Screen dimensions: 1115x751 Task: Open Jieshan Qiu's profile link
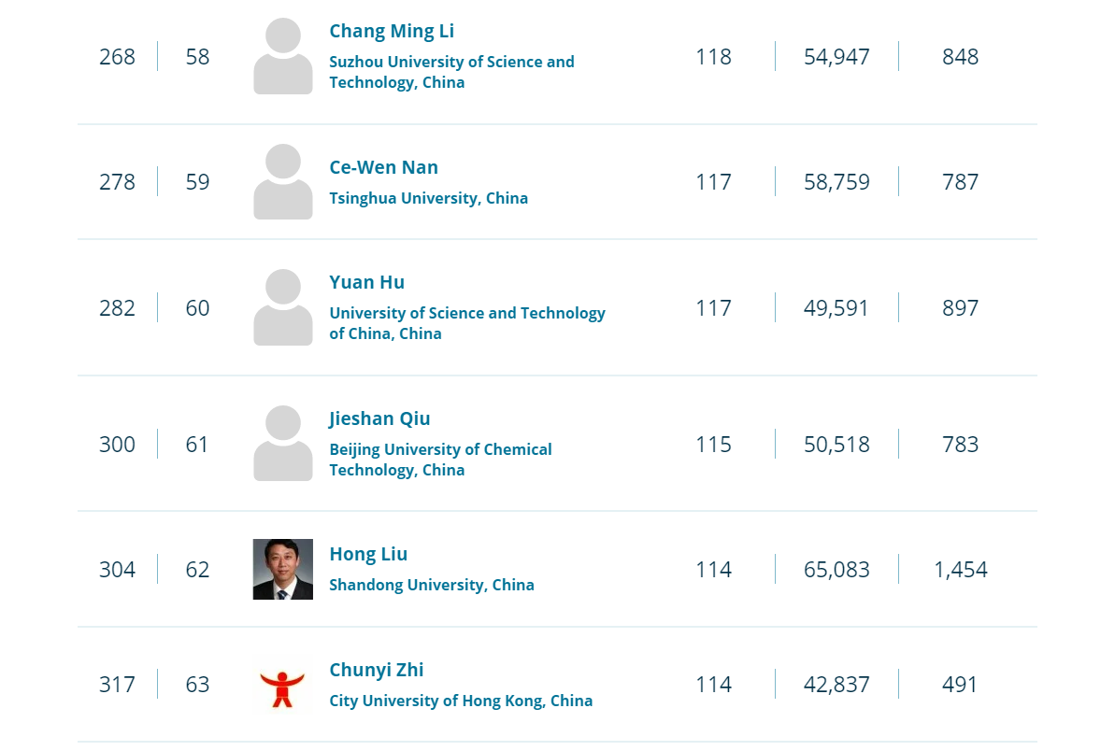(x=379, y=418)
